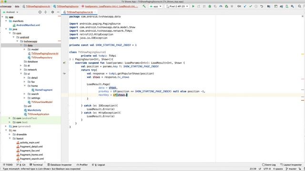Collapse the manifests folder
305x171 pixels.
coord(6,21)
